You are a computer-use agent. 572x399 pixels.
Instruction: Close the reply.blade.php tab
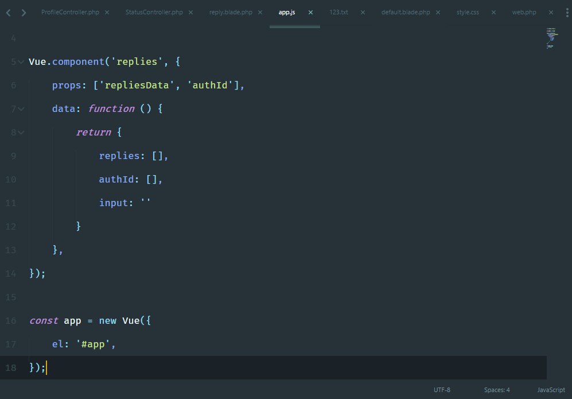260,13
